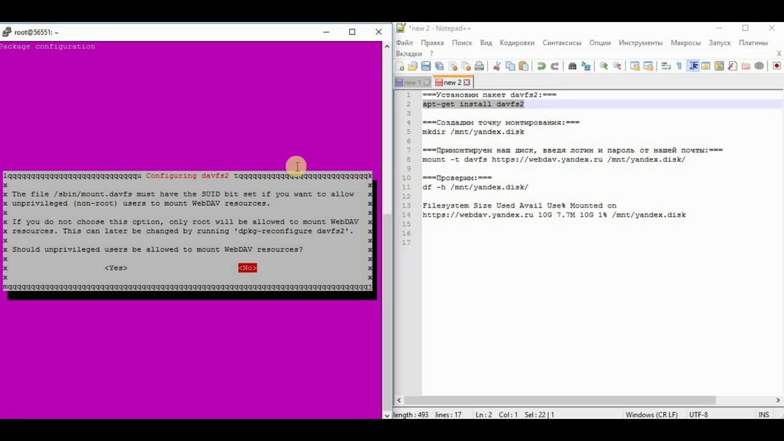Viewport: 784px width, 441px height.
Task: Click the Close All toolbar icon
Action: 466,66
